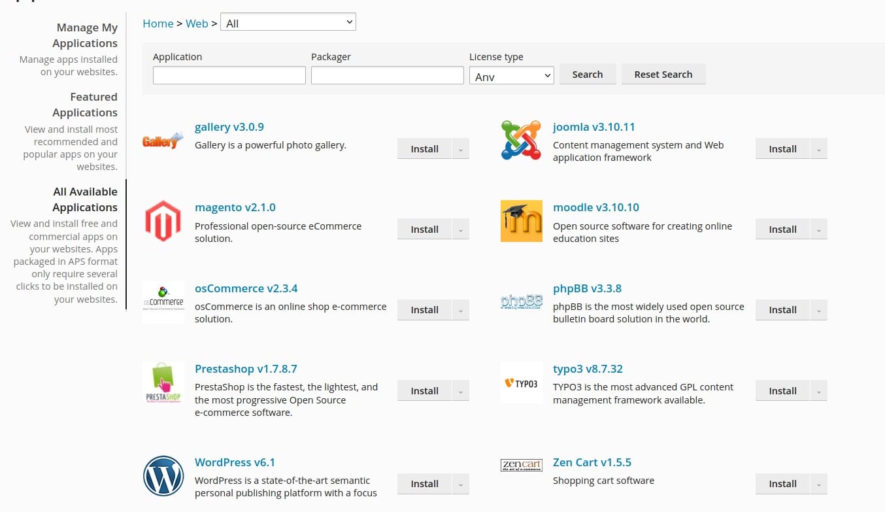Open the moodle v3.10.10 title link
Screen dimensions: 885x512
point(596,207)
